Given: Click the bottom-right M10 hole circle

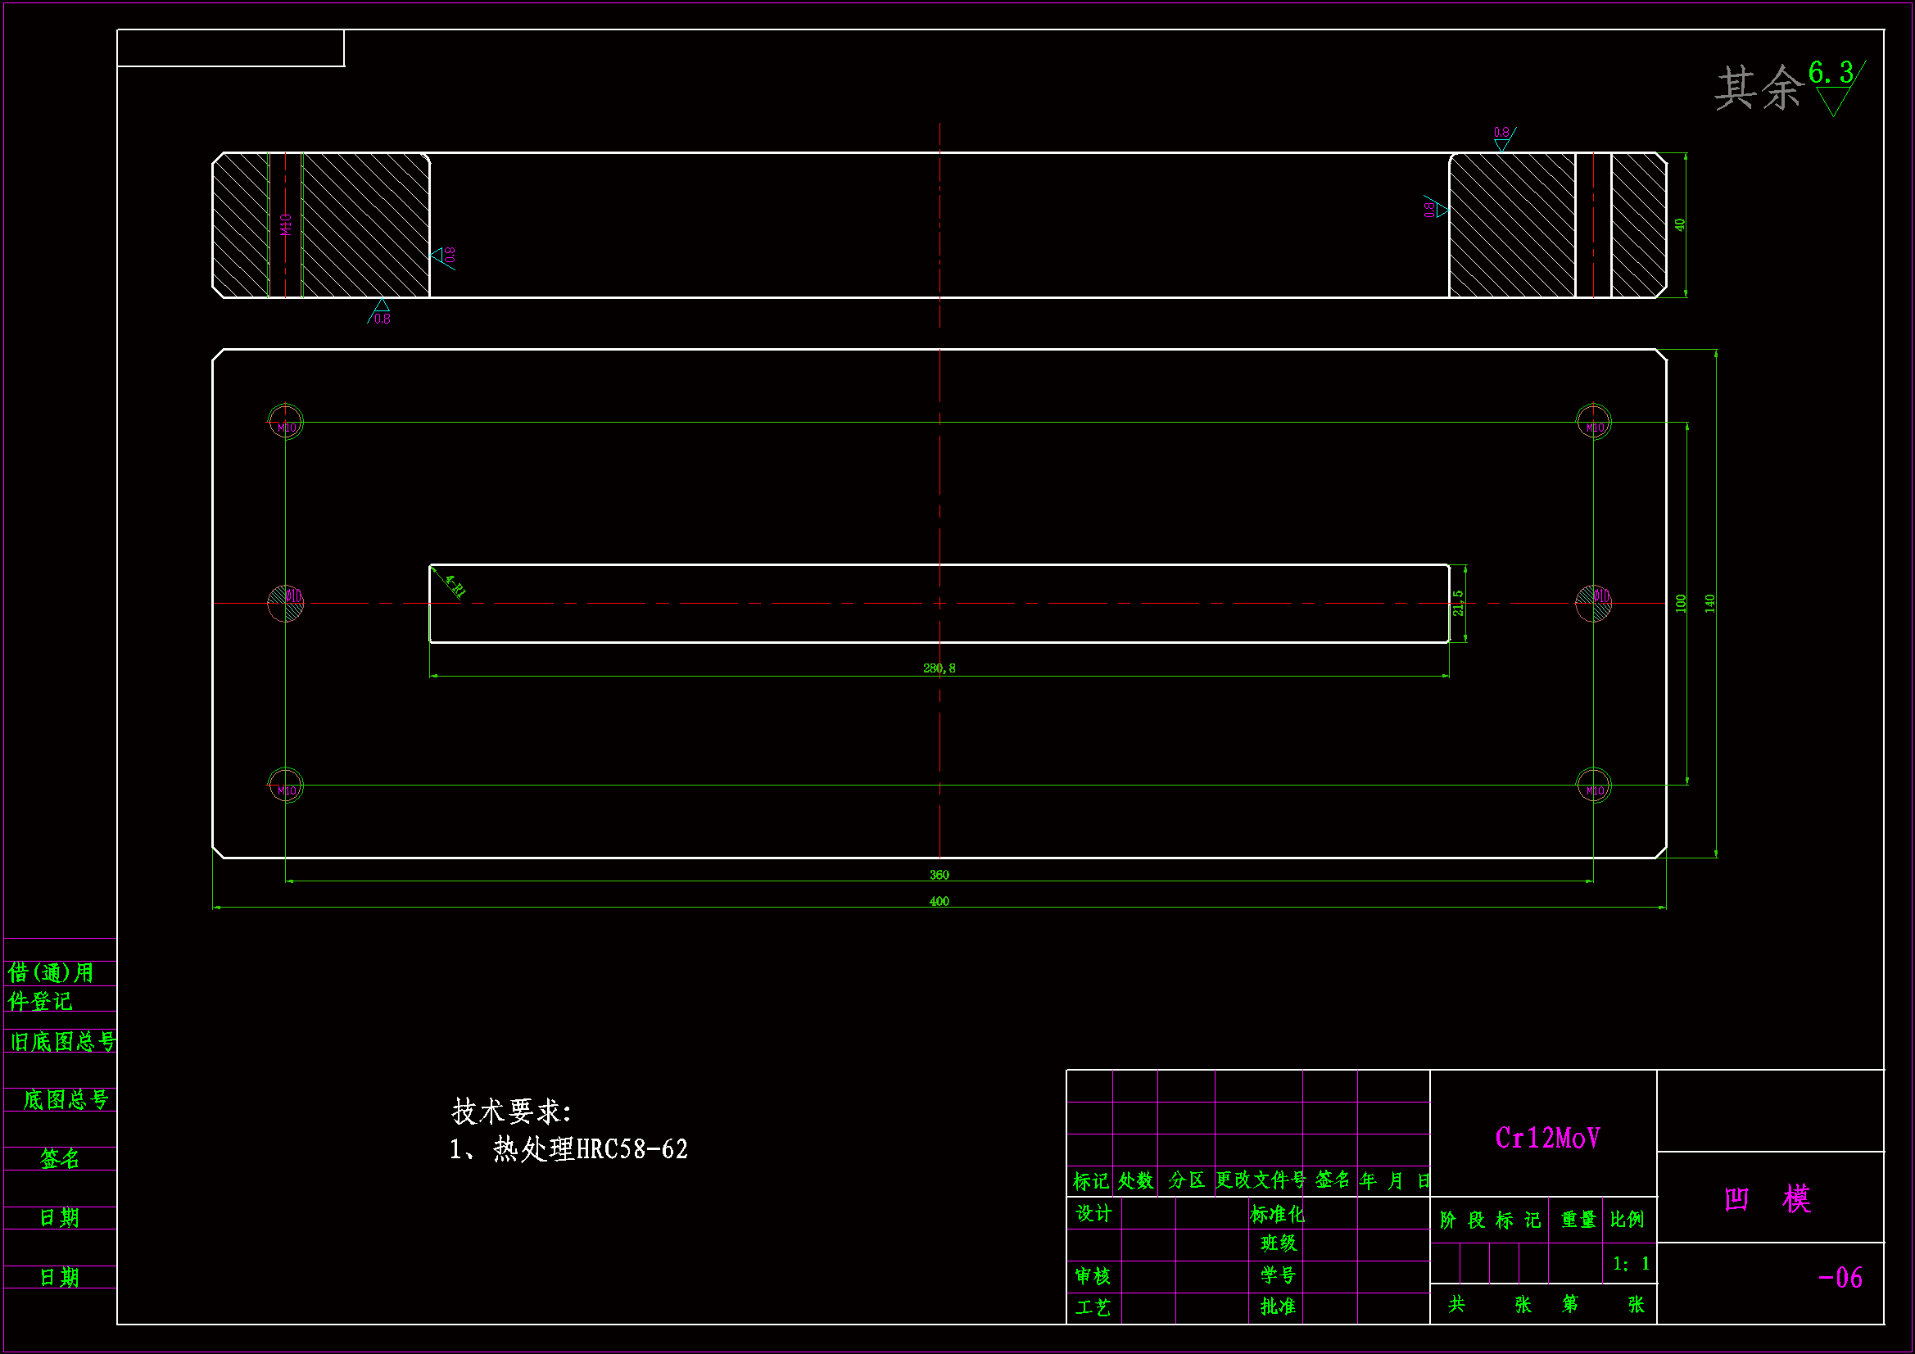Looking at the screenshot, I should pos(1593,785).
